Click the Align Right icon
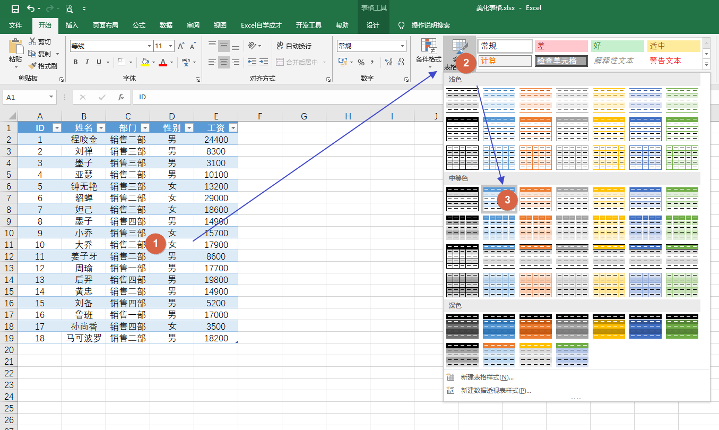The image size is (719, 430). pos(236,62)
